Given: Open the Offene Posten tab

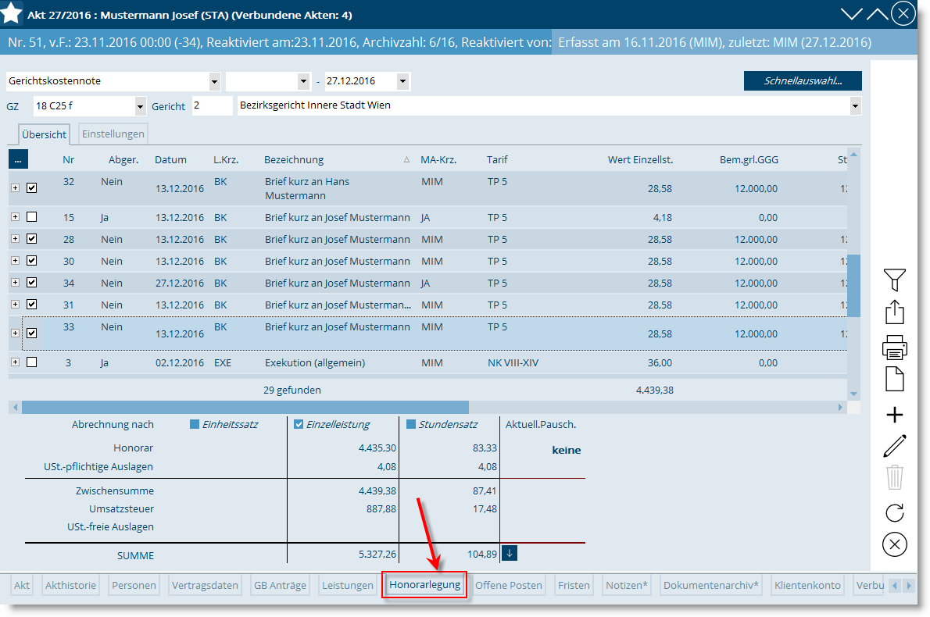Looking at the screenshot, I should 508,585.
